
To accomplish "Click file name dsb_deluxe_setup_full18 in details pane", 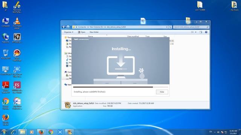I will pyautogui.click(x=83, y=103).
